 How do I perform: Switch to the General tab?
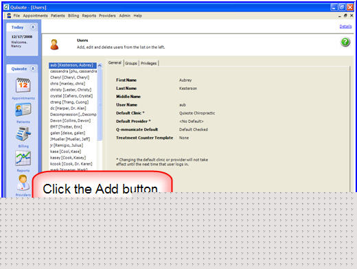click(115, 62)
